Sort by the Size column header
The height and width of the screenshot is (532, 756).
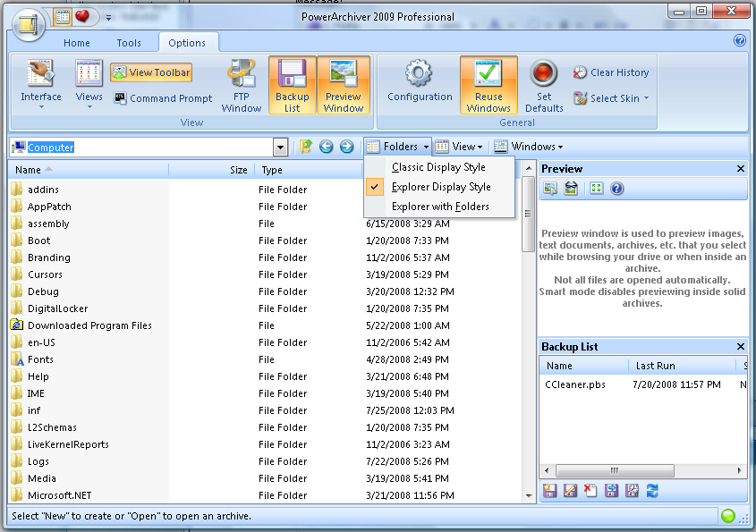[x=212, y=170]
